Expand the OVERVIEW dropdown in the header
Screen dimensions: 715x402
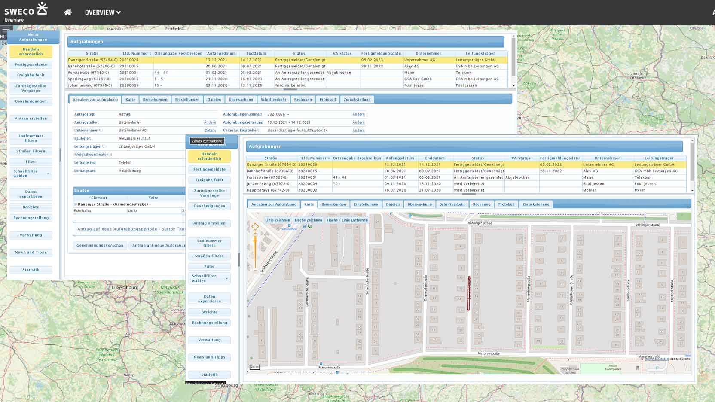(x=103, y=12)
